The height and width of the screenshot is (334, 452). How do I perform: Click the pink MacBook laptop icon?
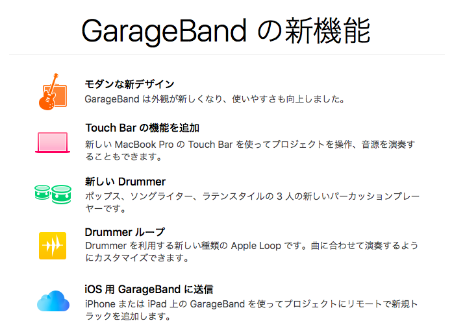(x=53, y=143)
